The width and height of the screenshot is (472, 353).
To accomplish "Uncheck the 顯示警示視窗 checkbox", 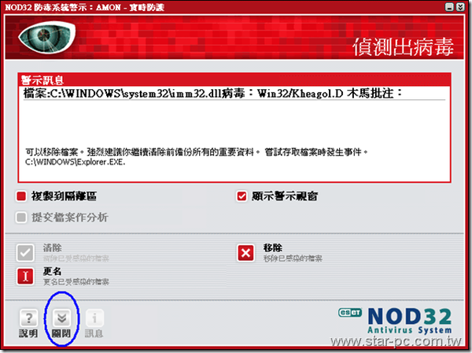I will 242,196.
